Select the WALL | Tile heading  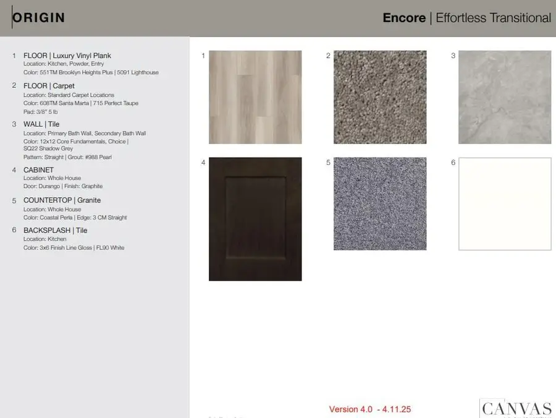(x=41, y=124)
